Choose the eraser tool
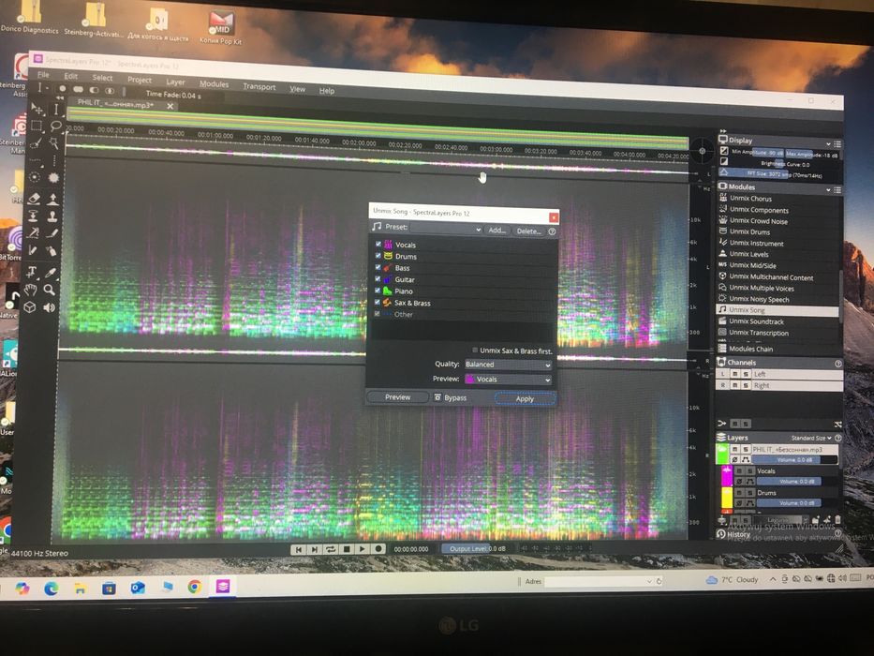874x656 pixels. (34, 198)
